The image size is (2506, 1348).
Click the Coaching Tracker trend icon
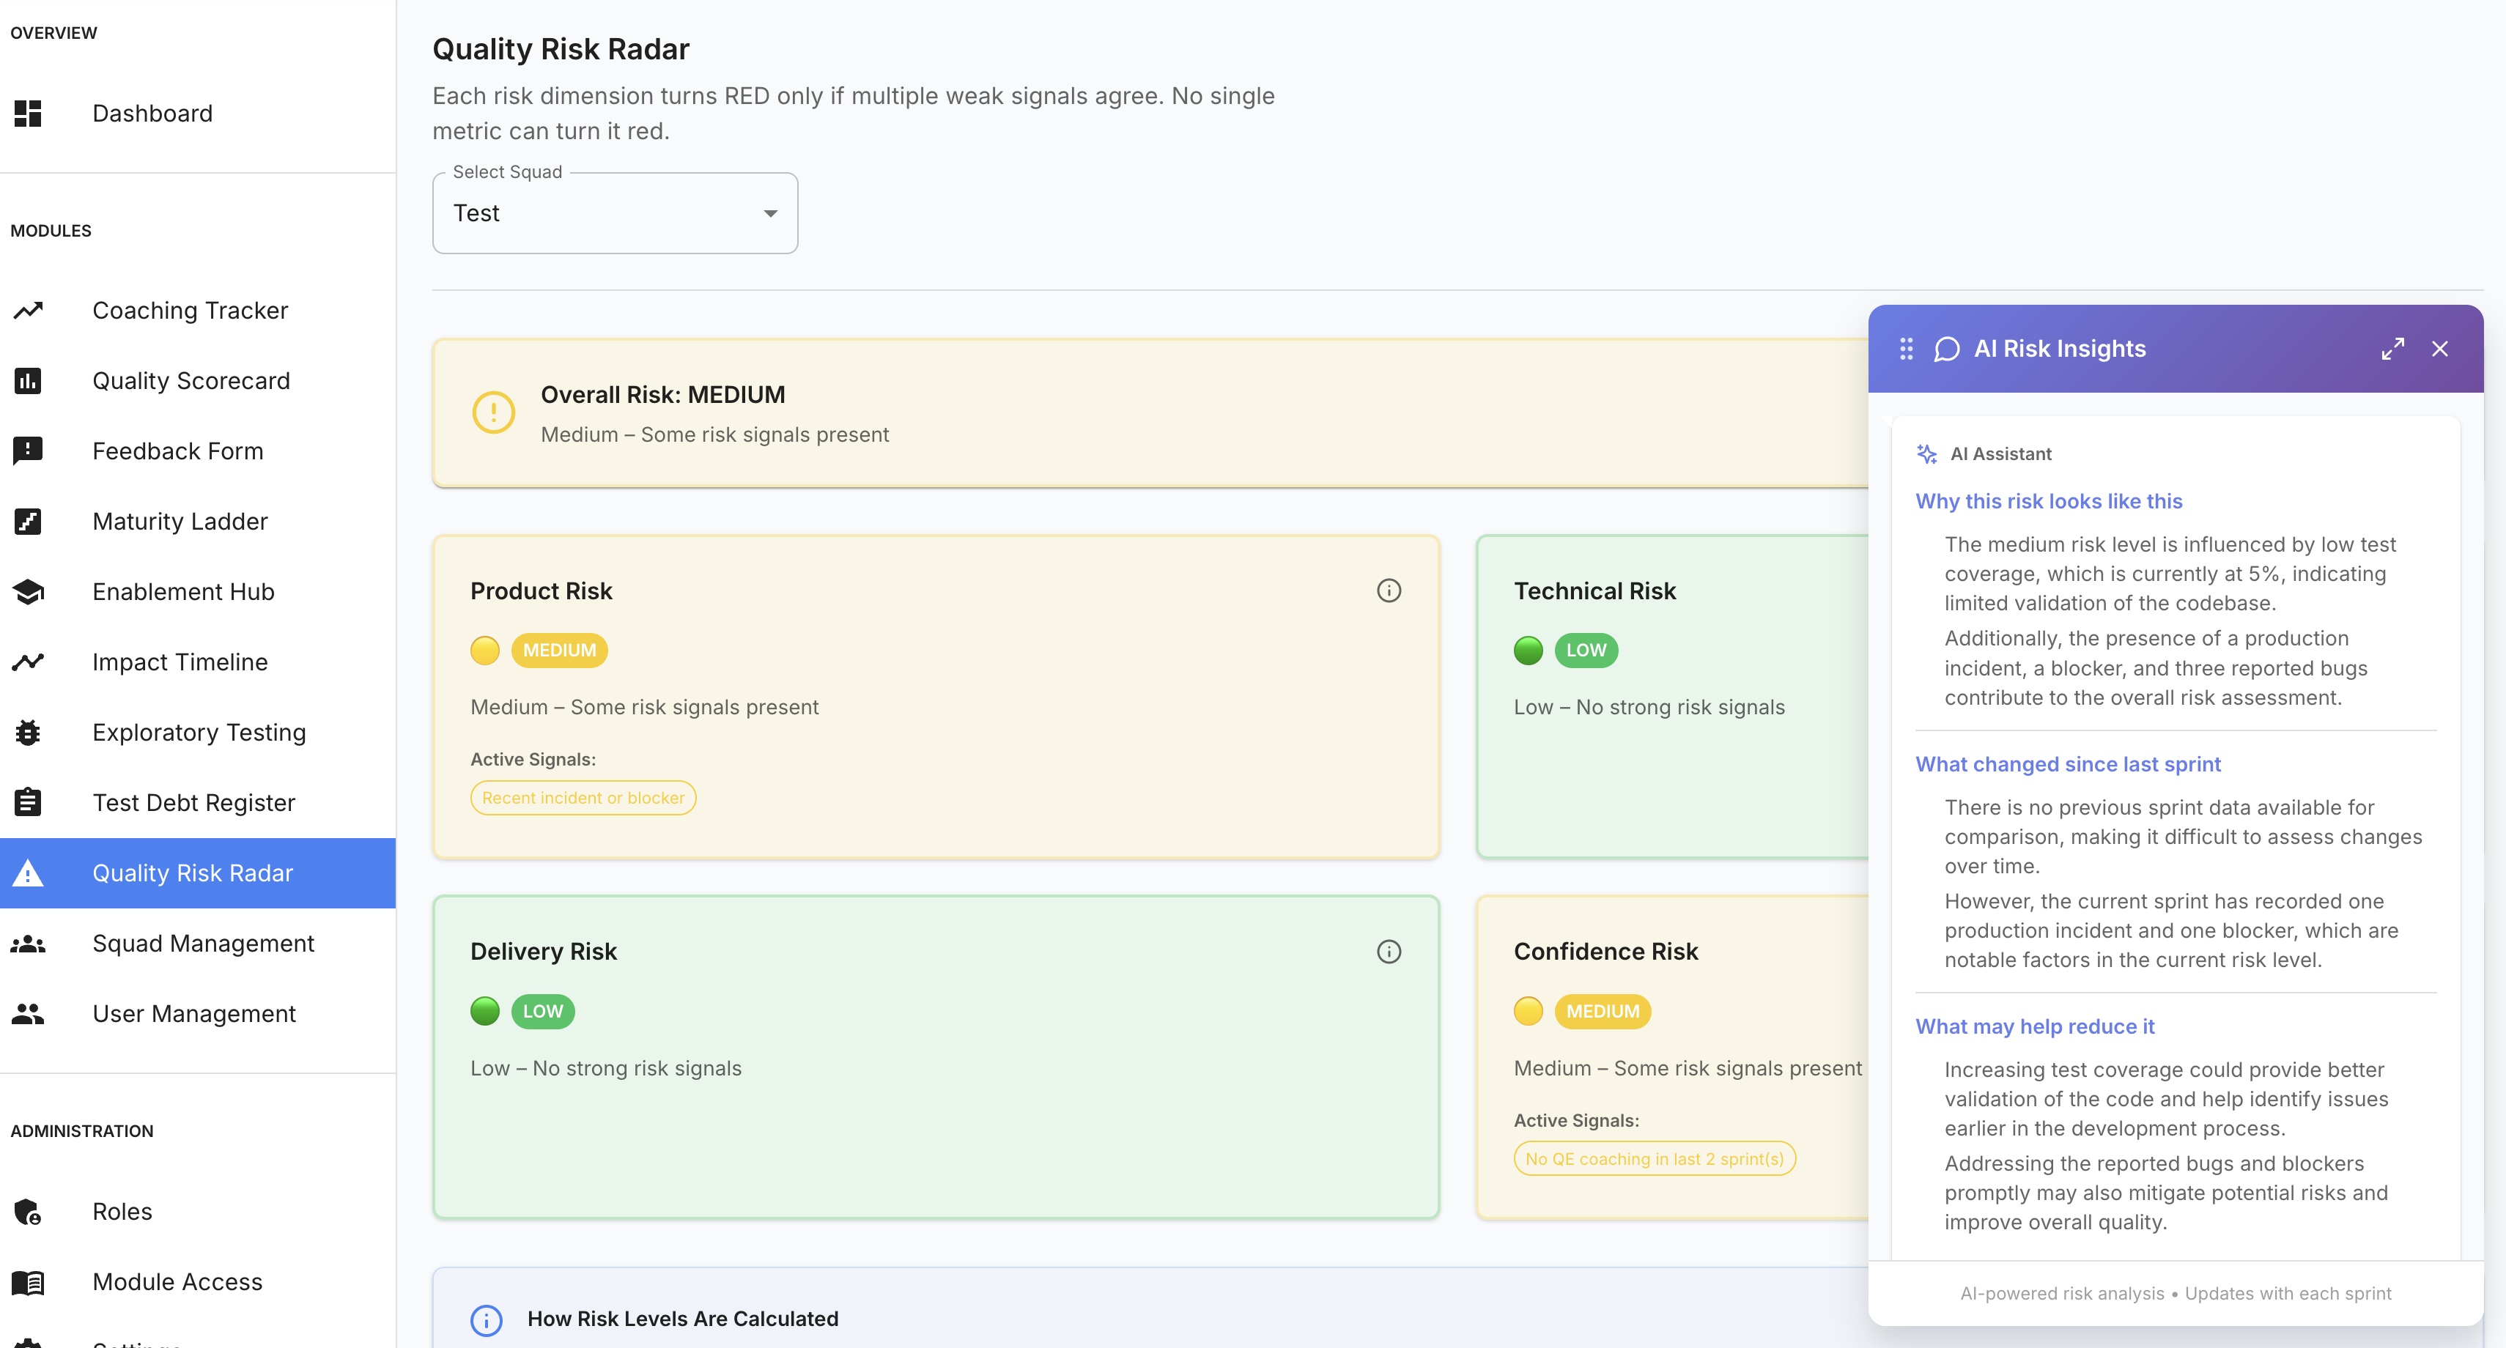(x=29, y=310)
